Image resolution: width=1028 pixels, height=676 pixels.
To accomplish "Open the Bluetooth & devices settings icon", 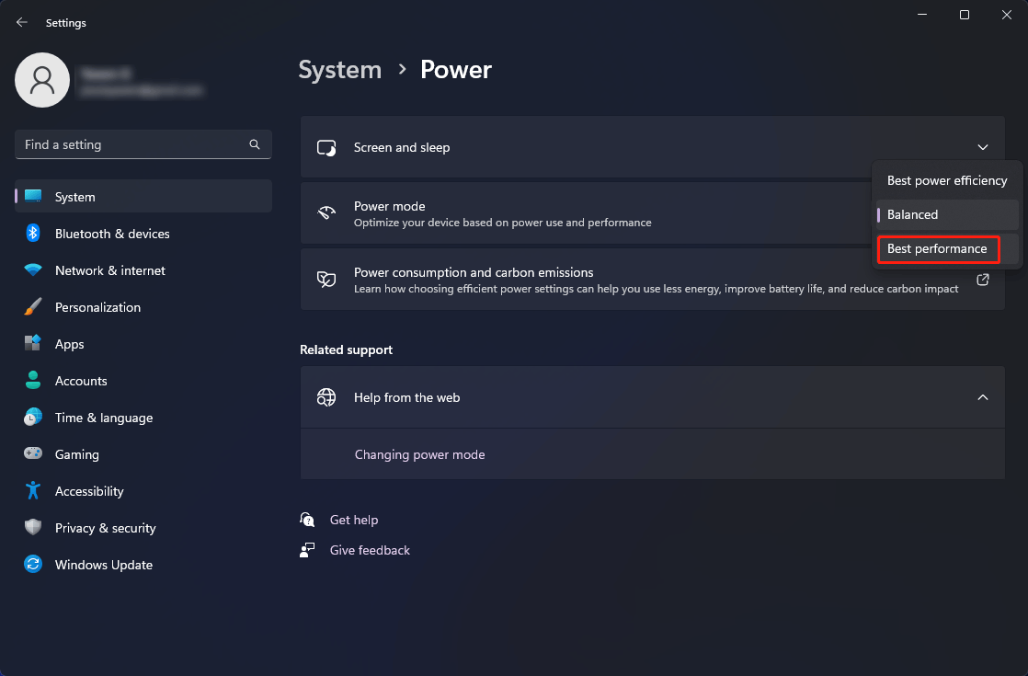I will [x=33, y=234].
